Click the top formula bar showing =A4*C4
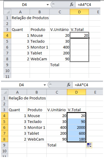The width and height of the screenshot is (104, 158). 88,5
